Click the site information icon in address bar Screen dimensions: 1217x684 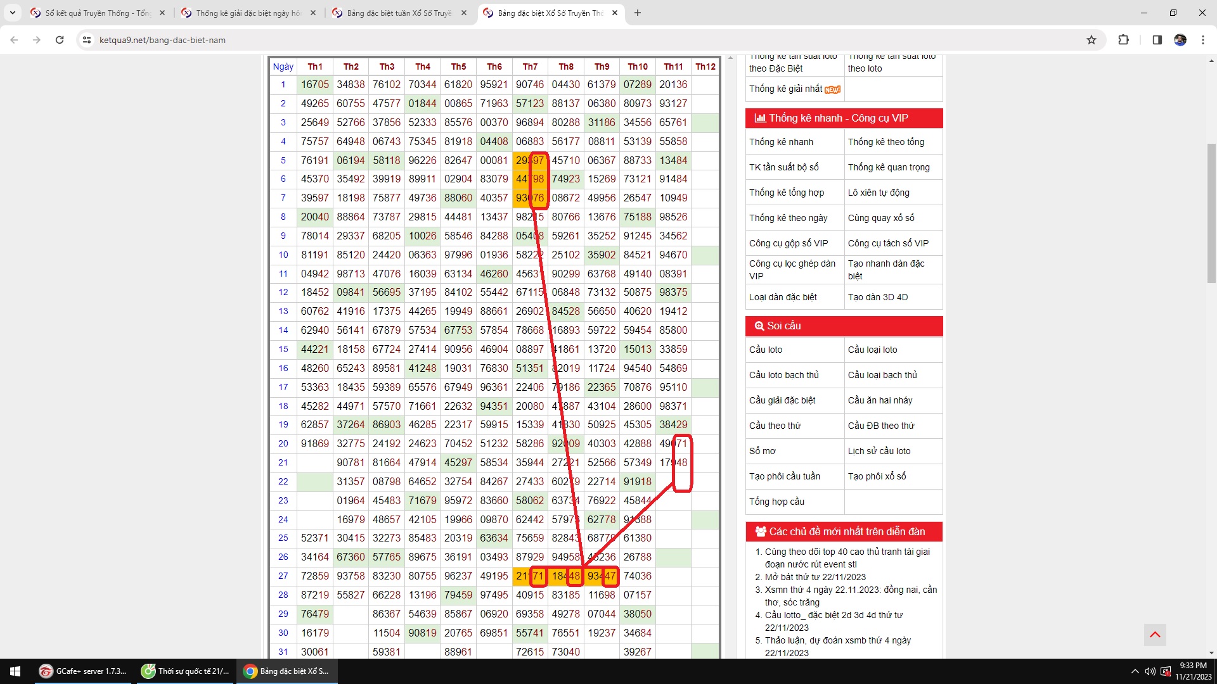pos(87,40)
